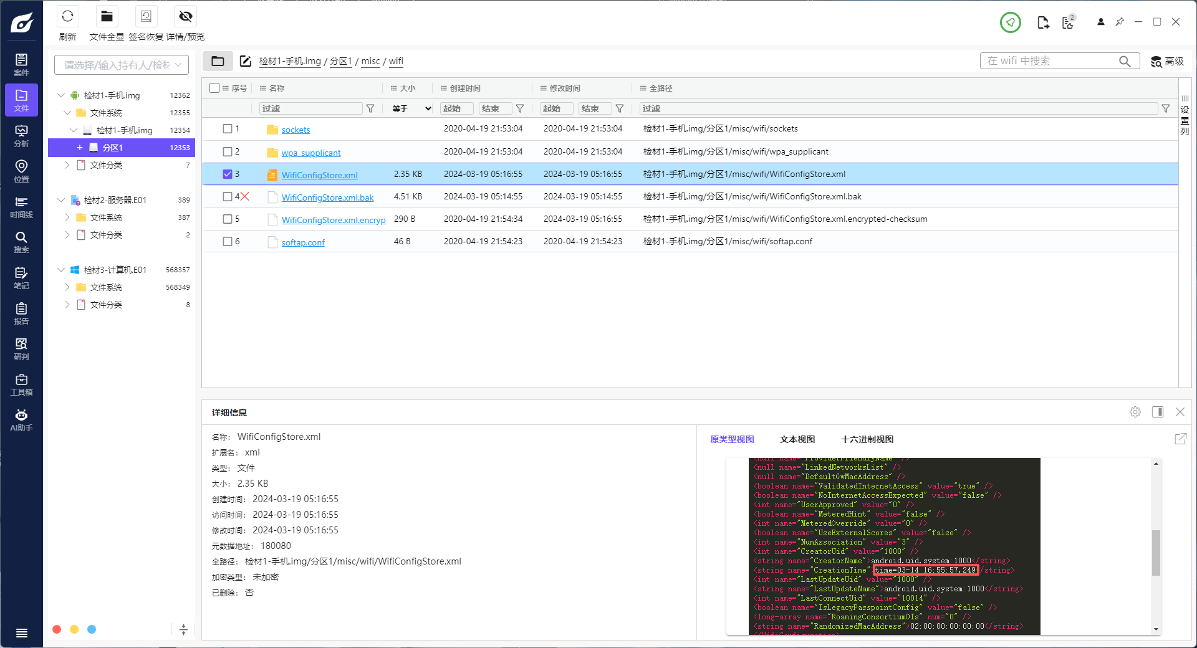The height and width of the screenshot is (648, 1197).
Task: Expand 文件系统 under 检材2-服务器.E01
Action: pos(67,217)
